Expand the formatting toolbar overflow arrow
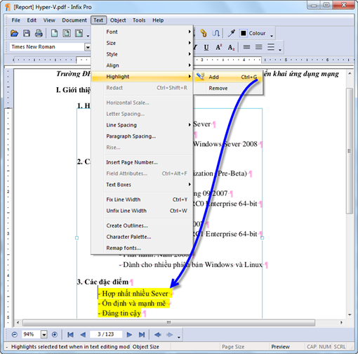 pyautogui.click(x=280, y=50)
